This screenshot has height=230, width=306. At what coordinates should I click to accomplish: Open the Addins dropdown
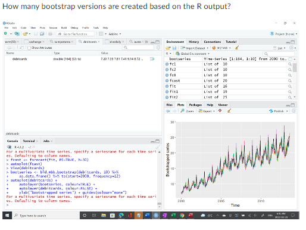[x=115, y=34]
